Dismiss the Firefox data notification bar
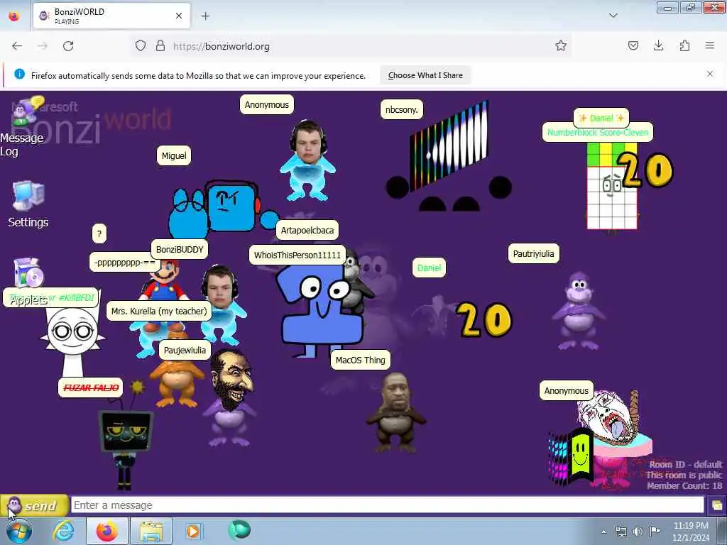The image size is (727, 545). (x=709, y=74)
